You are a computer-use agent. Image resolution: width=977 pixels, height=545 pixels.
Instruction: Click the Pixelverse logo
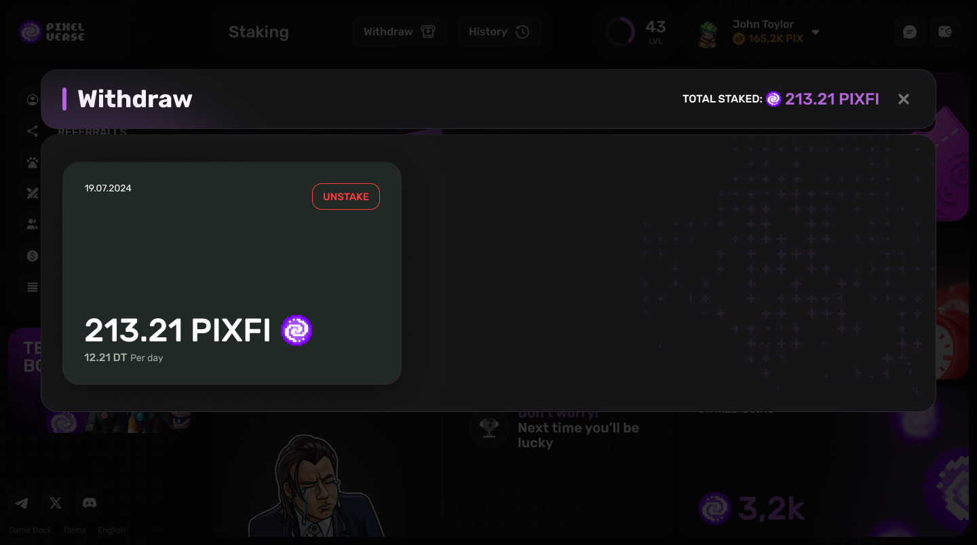tap(52, 32)
